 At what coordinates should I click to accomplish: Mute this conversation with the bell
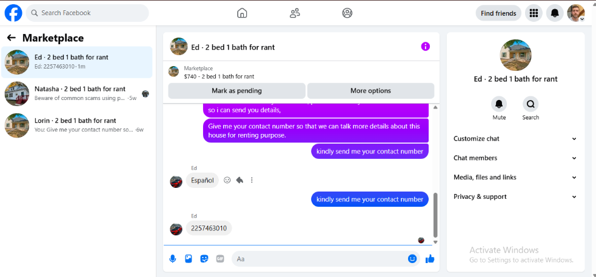point(499,104)
